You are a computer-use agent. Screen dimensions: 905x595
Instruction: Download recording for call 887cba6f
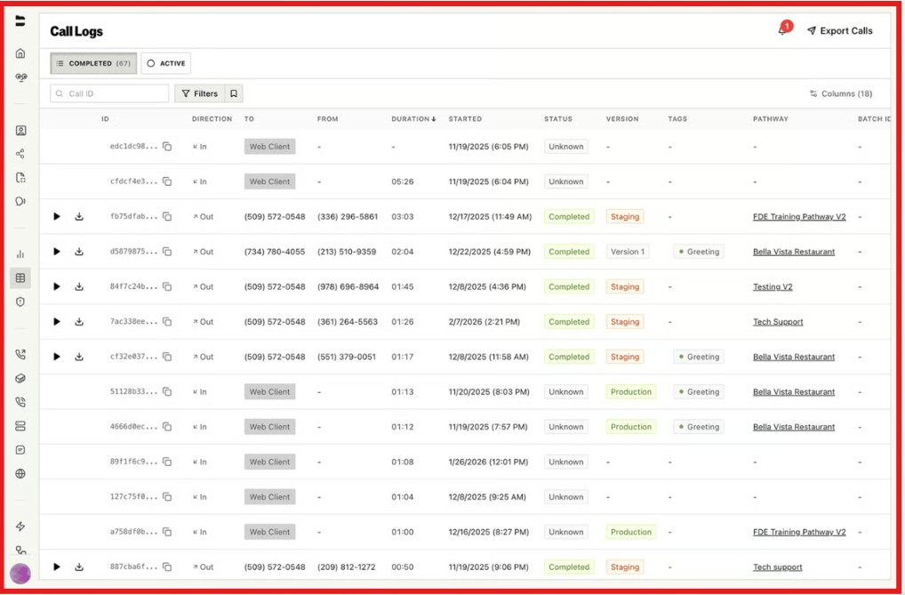[x=79, y=567]
